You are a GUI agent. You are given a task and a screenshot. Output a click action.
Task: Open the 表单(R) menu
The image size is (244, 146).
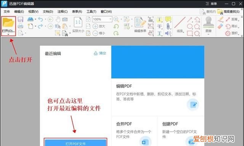77,12
